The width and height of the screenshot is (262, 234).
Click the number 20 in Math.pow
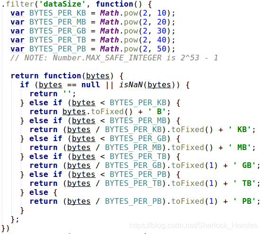point(162,22)
